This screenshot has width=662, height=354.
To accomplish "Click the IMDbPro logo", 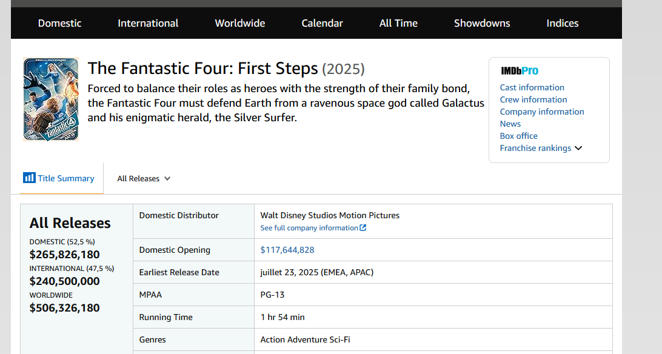I will tap(520, 71).
